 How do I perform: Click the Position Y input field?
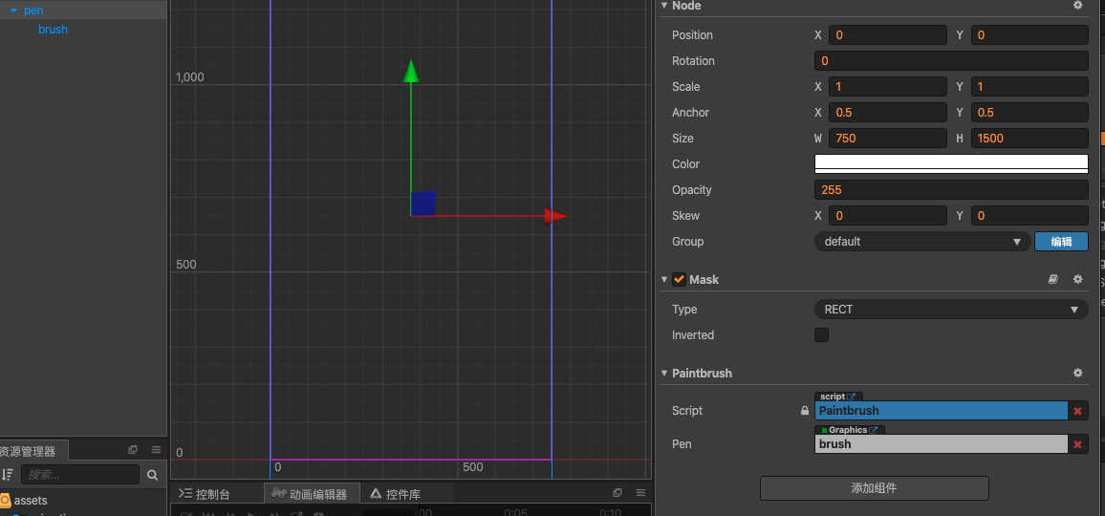pyautogui.click(x=1029, y=35)
